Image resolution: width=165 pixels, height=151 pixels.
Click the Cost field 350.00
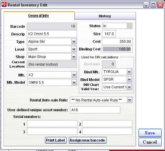click(117, 42)
